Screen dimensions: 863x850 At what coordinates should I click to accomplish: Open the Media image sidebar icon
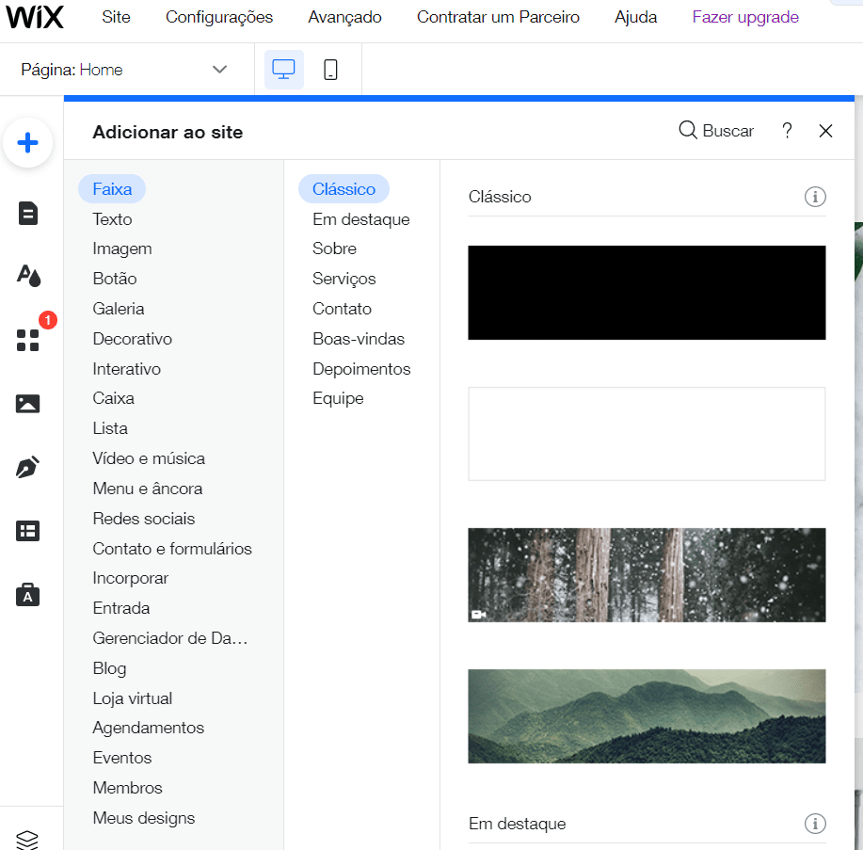27,404
